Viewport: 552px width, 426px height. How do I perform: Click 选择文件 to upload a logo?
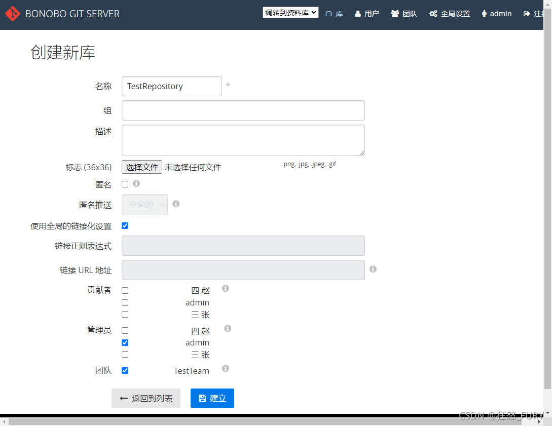[x=141, y=167]
